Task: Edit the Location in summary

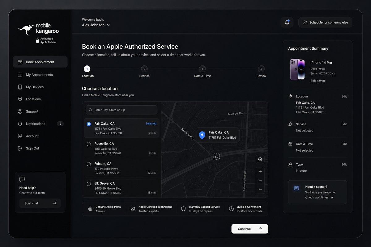Action: click(x=344, y=96)
